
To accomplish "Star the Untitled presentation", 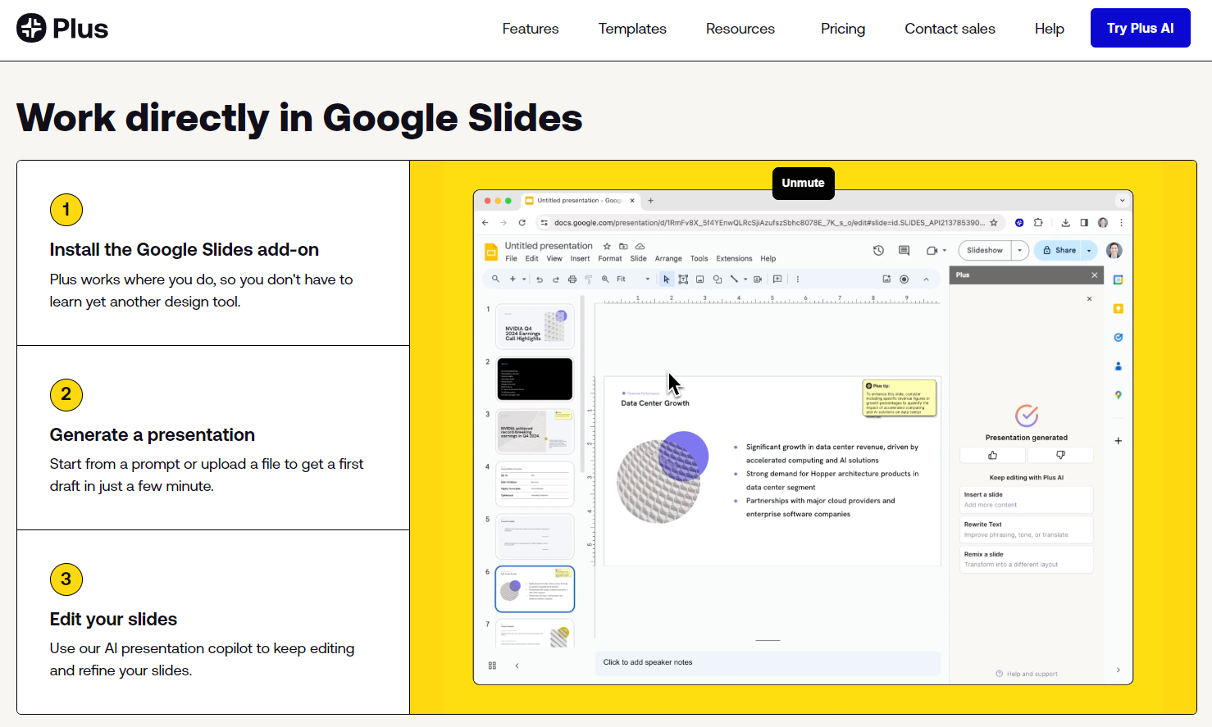I will (x=607, y=246).
